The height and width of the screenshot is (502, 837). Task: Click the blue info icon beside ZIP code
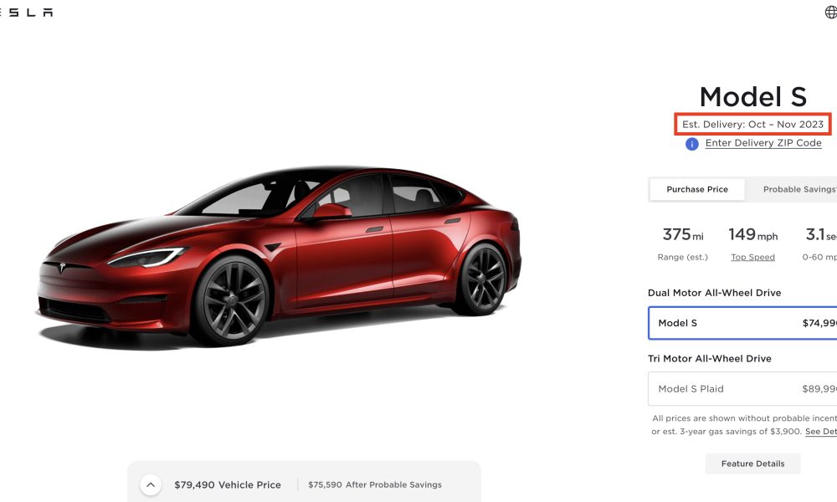pos(692,144)
